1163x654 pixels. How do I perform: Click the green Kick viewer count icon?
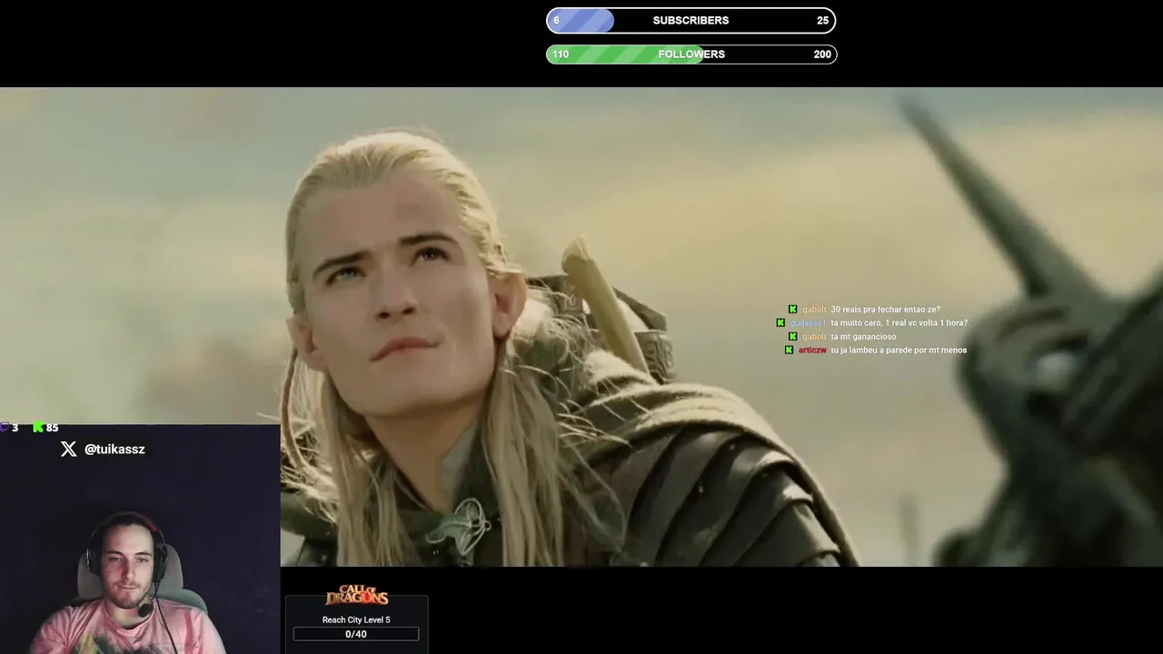[38, 427]
